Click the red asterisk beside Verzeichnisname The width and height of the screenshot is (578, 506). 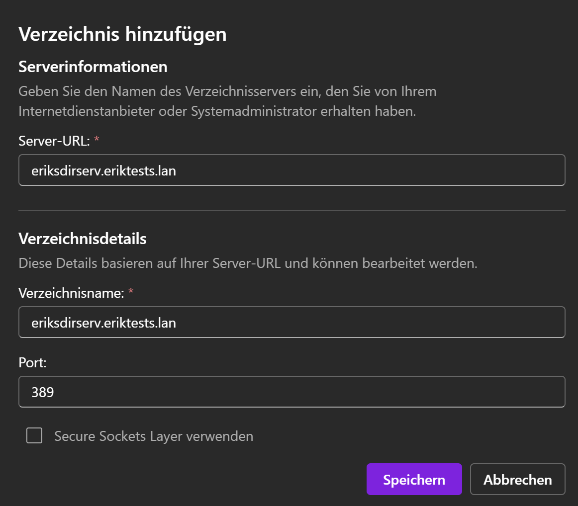[131, 291]
